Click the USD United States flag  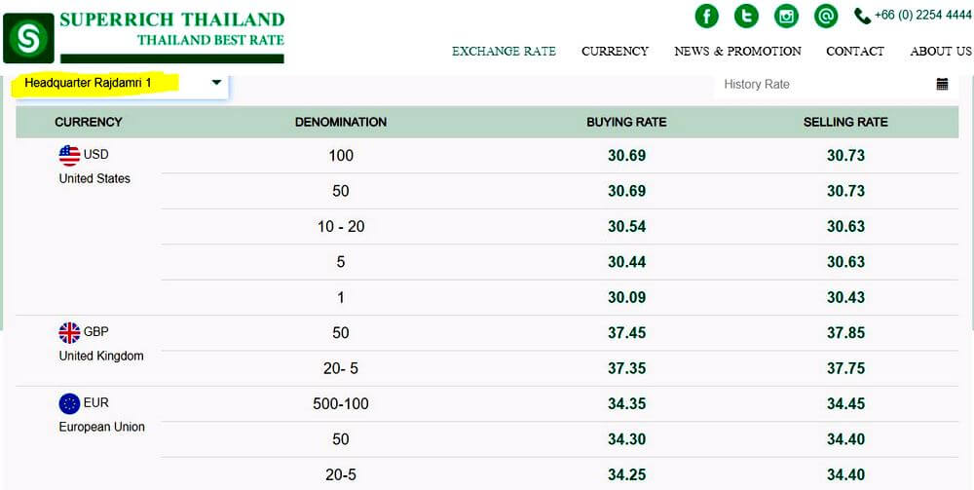[69, 155]
